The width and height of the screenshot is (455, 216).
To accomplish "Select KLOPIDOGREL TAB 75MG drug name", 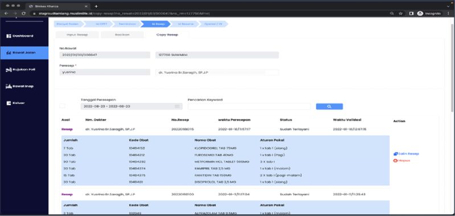I will (x=216, y=148).
